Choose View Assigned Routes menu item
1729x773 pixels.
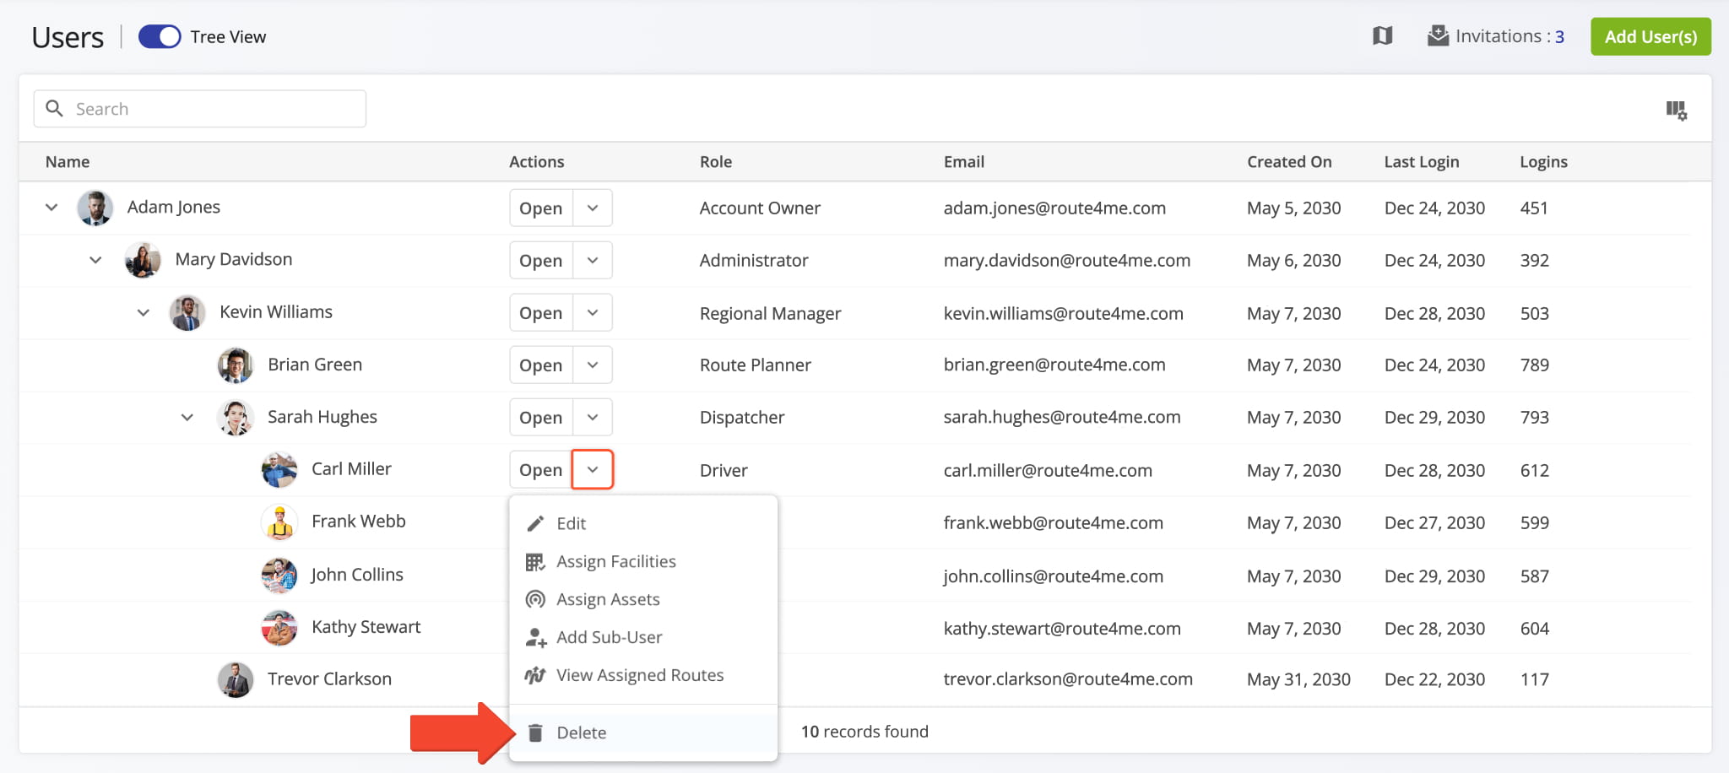pyautogui.click(x=643, y=675)
